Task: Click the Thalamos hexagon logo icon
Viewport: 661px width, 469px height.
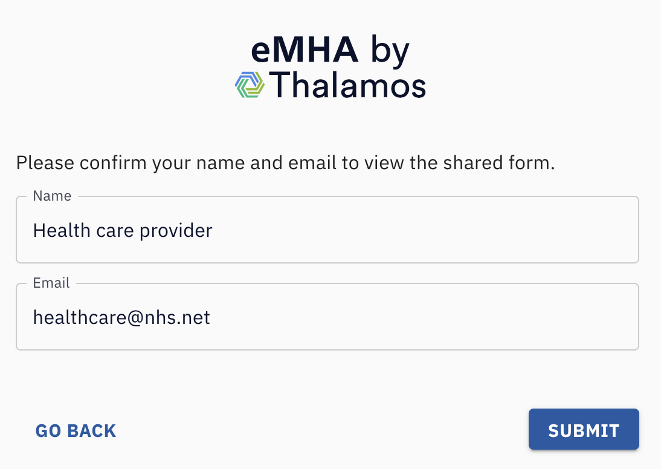Action: [x=250, y=85]
